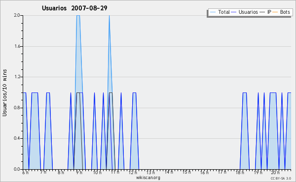Click the 1.6 y-axis value
This screenshot has height=182, width=296.
pos(17,46)
